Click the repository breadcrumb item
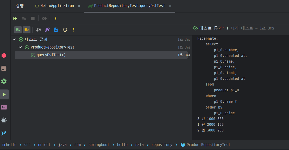289x150 pixels. pos(162,145)
